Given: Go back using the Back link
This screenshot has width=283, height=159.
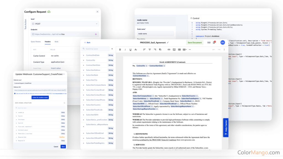Looking at the screenshot, I should tap(87, 43).
